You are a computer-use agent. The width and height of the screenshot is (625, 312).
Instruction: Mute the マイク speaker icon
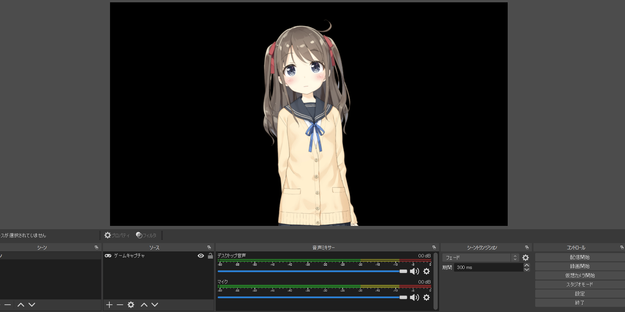point(415,297)
